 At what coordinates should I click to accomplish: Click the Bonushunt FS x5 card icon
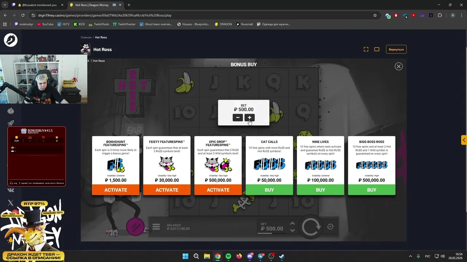[116, 165]
